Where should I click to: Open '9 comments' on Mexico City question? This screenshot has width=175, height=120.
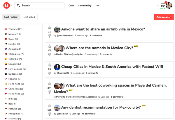click(x=106, y=54)
